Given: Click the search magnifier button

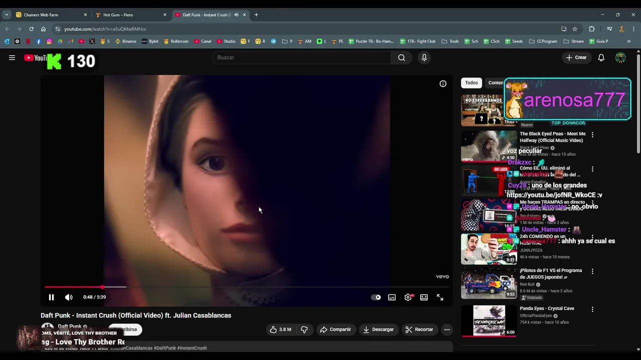Looking at the screenshot, I should click(x=402, y=57).
